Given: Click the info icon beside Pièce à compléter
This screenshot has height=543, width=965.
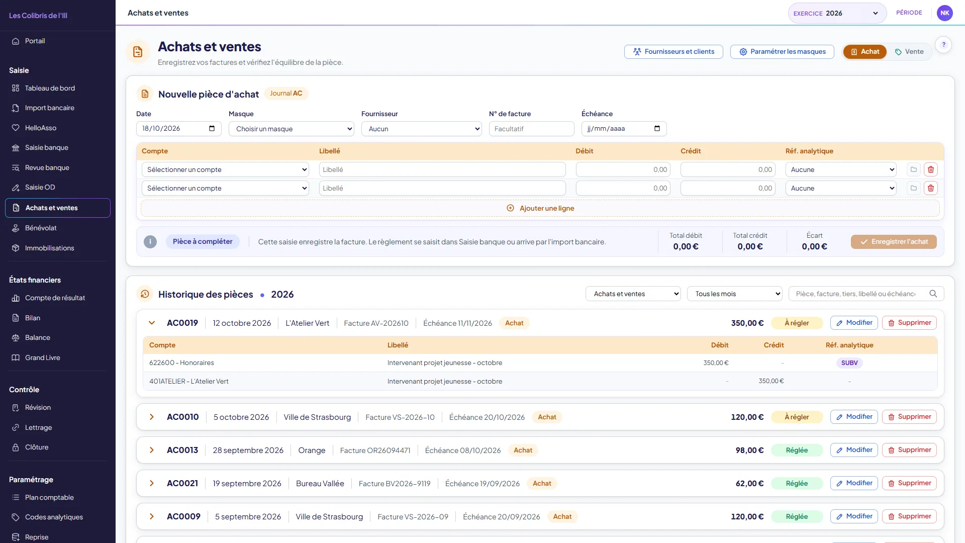Looking at the screenshot, I should 150,242.
